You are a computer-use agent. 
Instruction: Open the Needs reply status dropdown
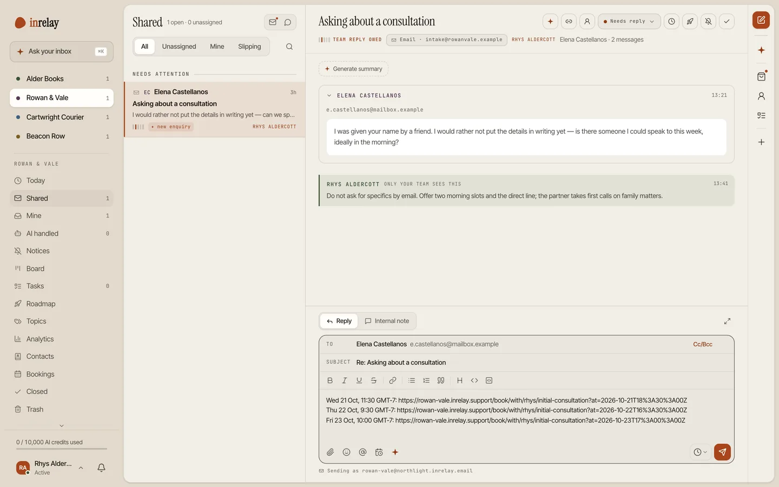point(629,22)
